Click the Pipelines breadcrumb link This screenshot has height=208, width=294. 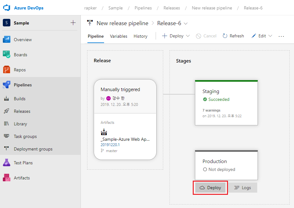click(143, 8)
